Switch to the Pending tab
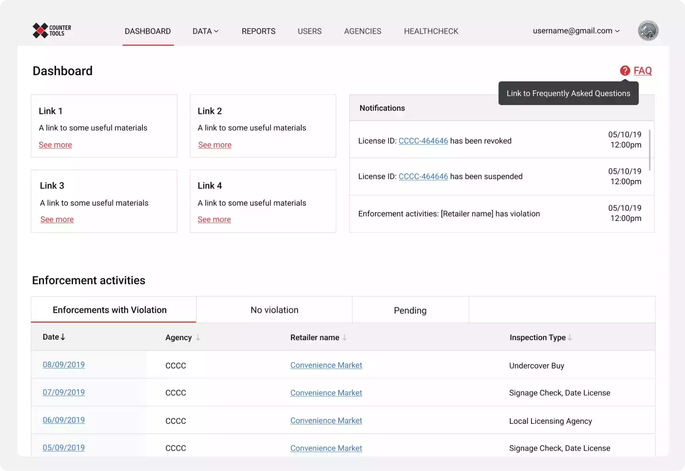Image resolution: width=685 pixels, height=471 pixels. click(410, 310)
